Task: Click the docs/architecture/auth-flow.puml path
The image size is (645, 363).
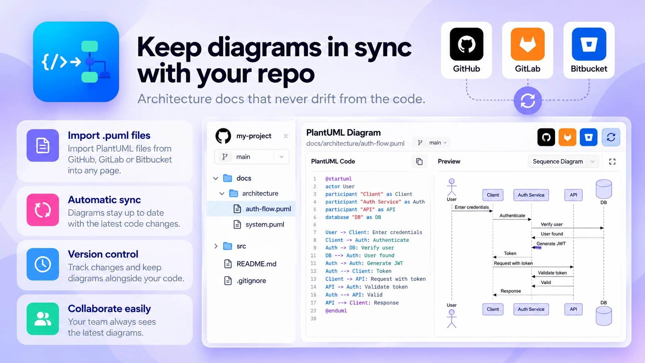Action: coord(355,144)
